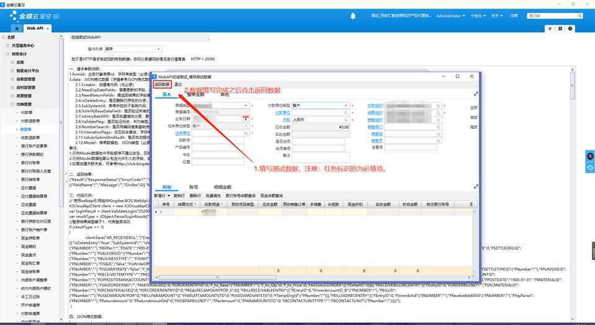Close the Web API tab
Viewport: 595px width, 325px height.
tap(48, 29)
